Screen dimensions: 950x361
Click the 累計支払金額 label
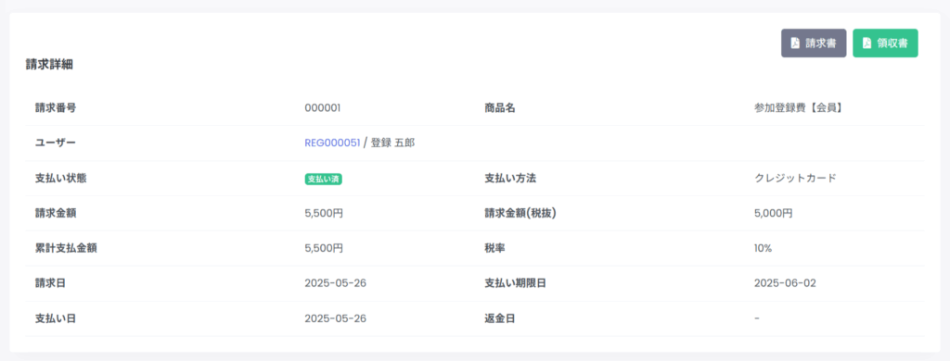coord(66,248)
